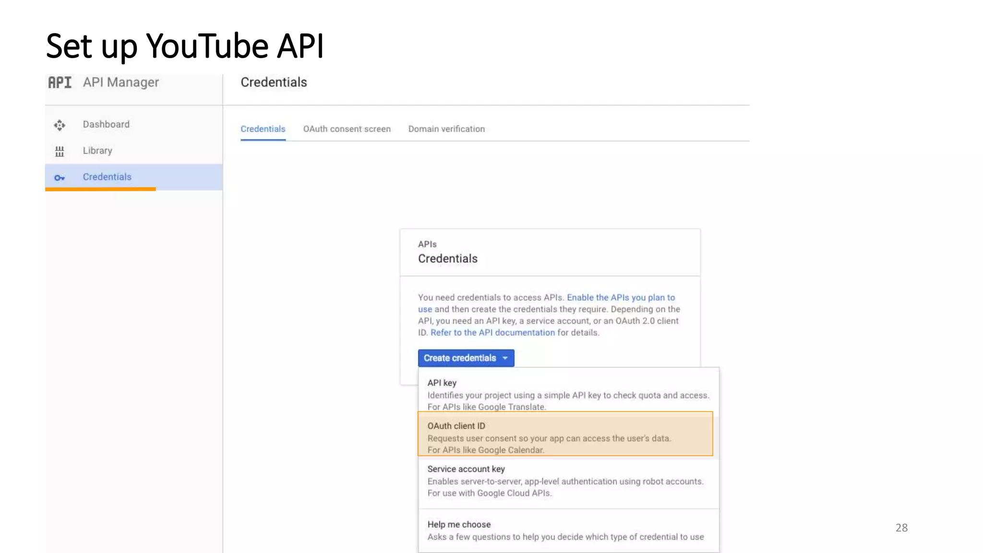Click the Credentials page heading
Viewport: 983px width, 553px height.
pos(274,83)
